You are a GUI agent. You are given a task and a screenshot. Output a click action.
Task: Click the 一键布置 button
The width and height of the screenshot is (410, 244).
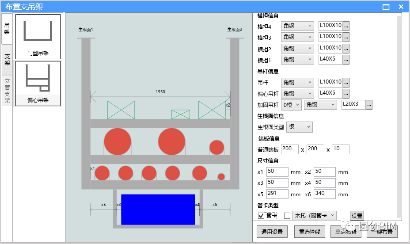pos(382,232)
